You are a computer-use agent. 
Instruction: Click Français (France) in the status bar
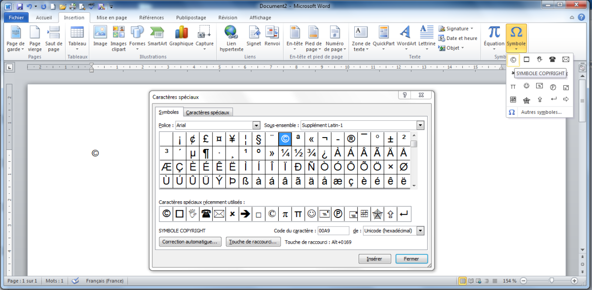click(105, 281)
